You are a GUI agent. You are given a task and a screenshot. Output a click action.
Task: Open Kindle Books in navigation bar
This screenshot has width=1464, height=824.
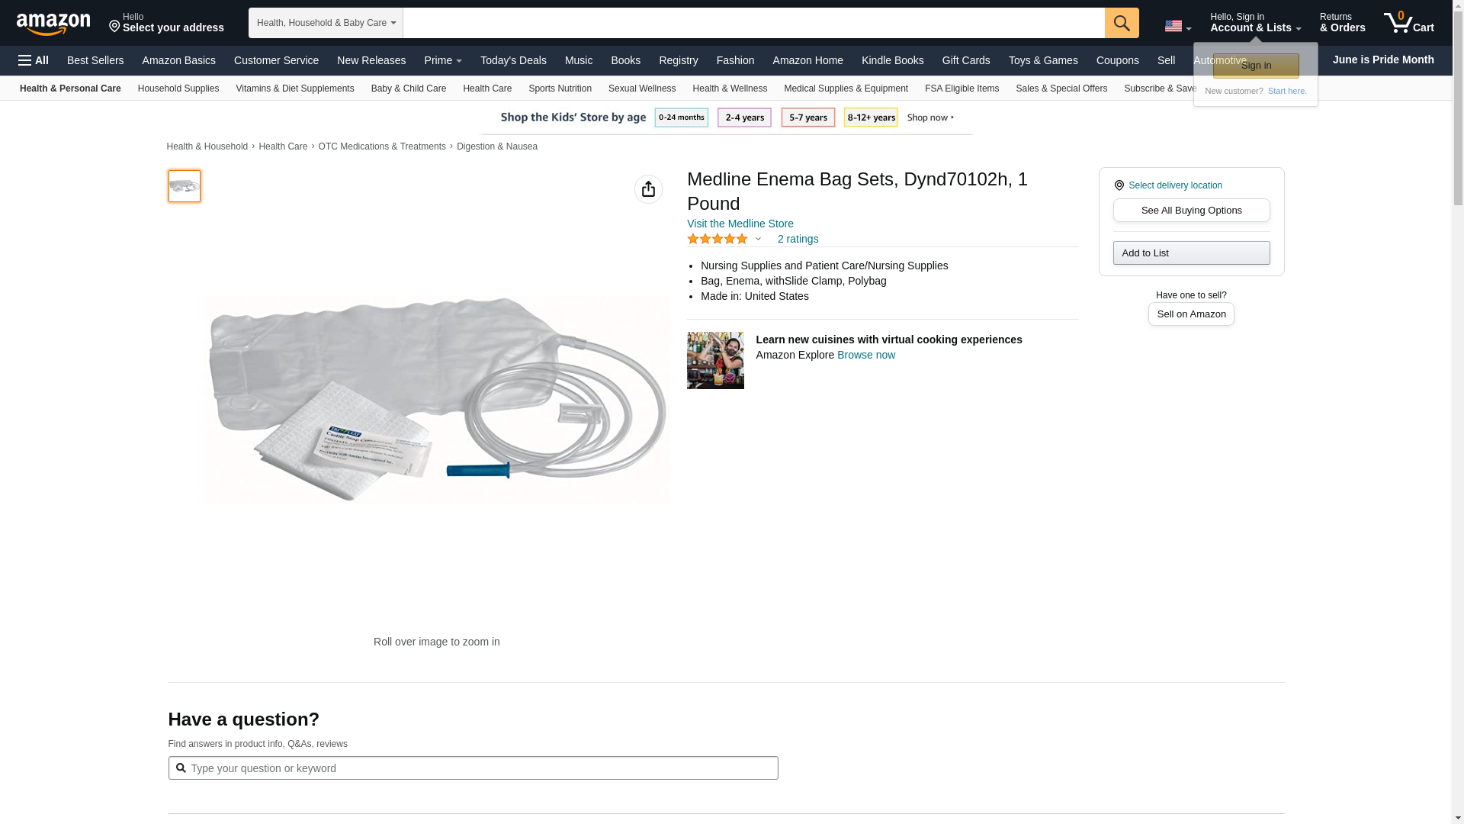point(892,60)
